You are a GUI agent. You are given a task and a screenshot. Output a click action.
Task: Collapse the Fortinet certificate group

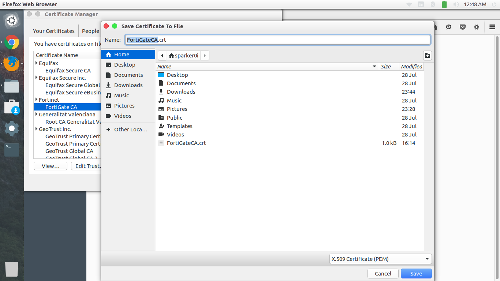pos(37,100)
